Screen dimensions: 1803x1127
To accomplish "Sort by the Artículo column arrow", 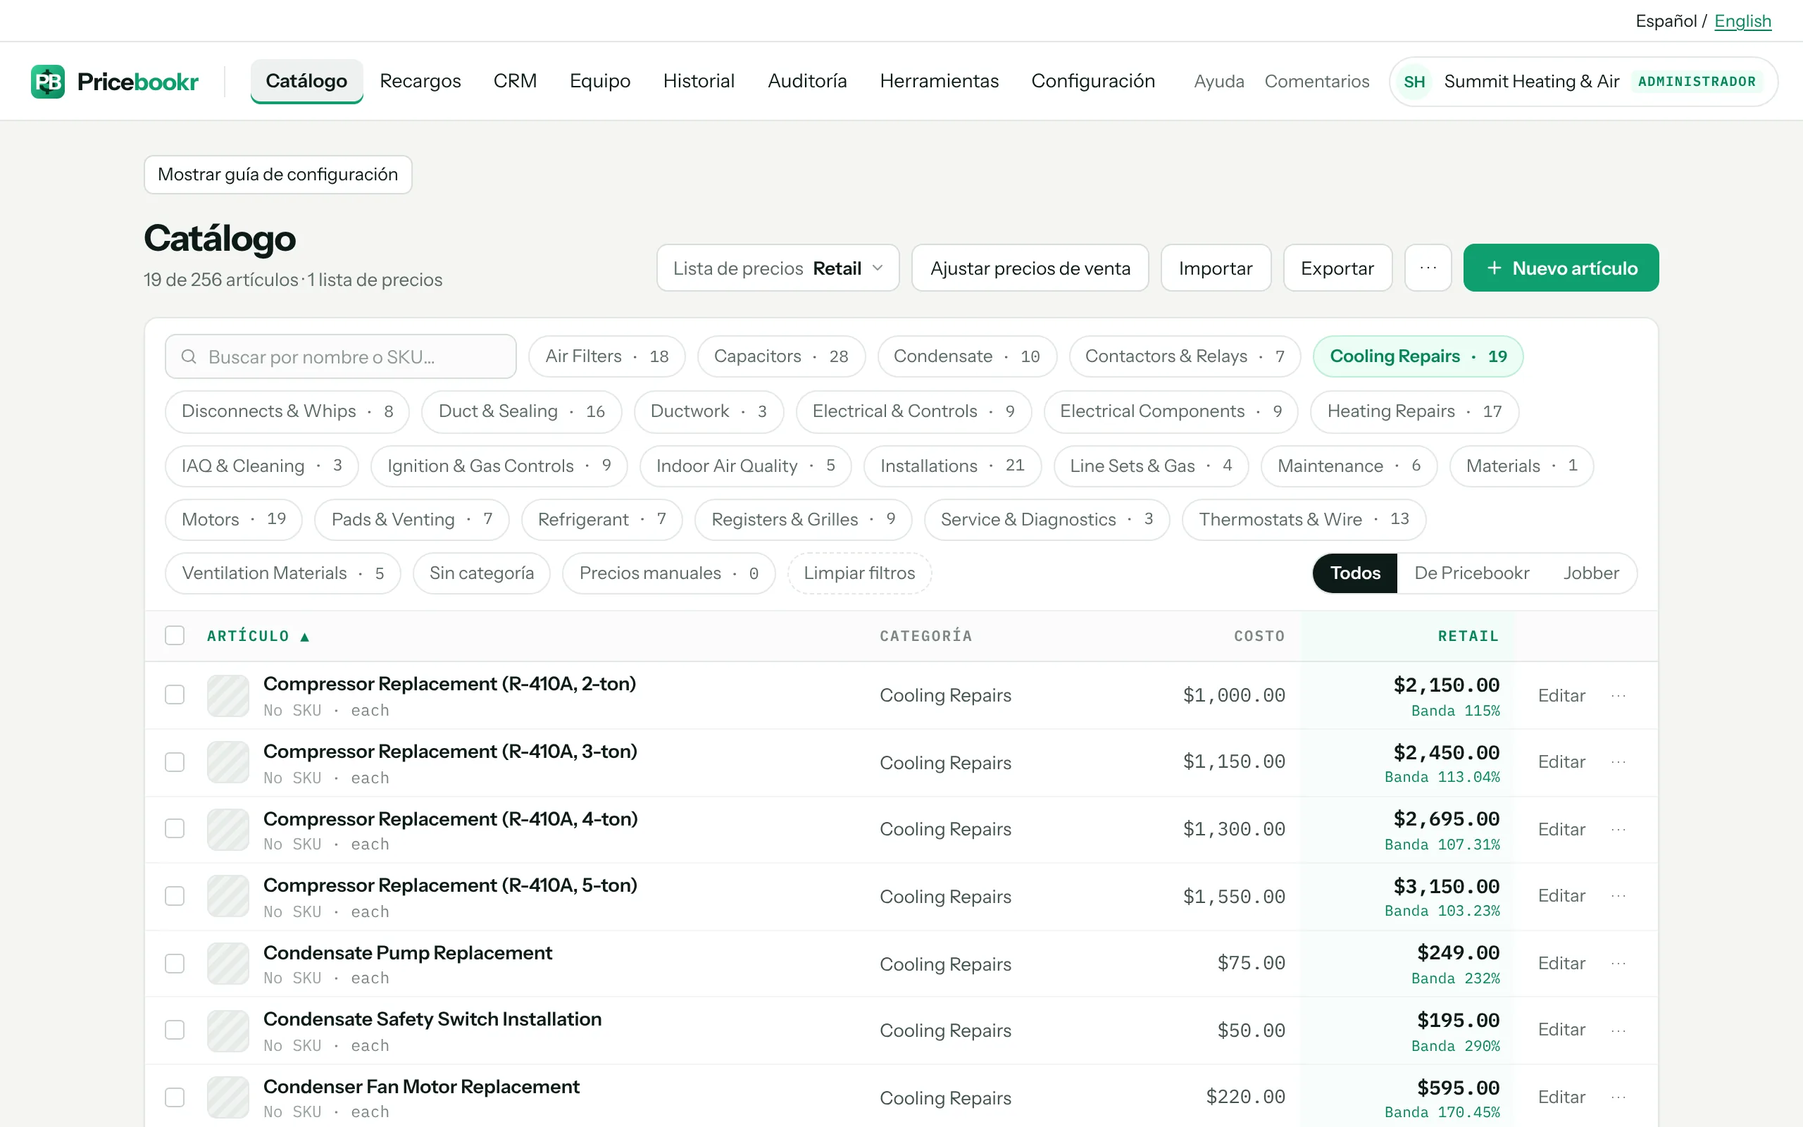I will [x=305, y=637].
